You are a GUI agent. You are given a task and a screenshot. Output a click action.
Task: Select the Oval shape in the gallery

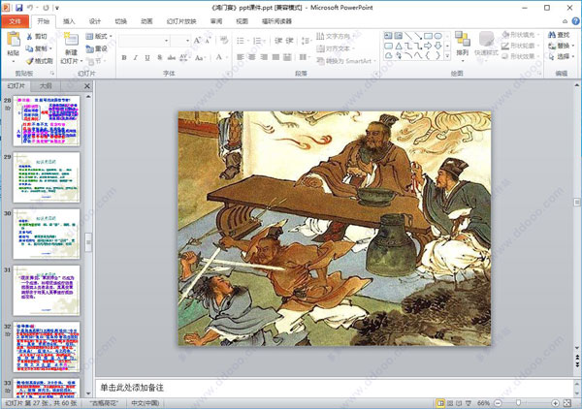(x=438, y=36)
